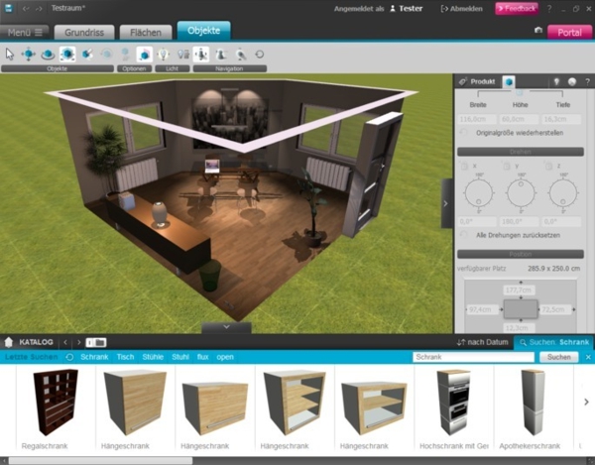Choose the walking person navigation mode
This screenshot has height=465, width=595.
(x=220, y=54)
